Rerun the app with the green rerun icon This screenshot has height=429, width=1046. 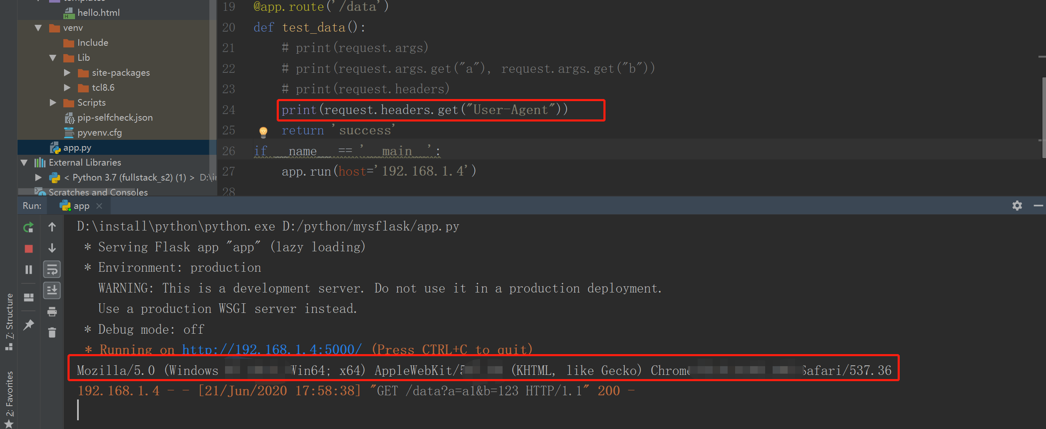coord(28,227)
